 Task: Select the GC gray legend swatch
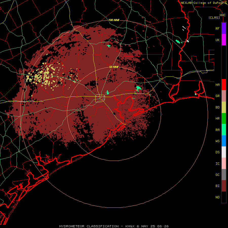[224, 175]
